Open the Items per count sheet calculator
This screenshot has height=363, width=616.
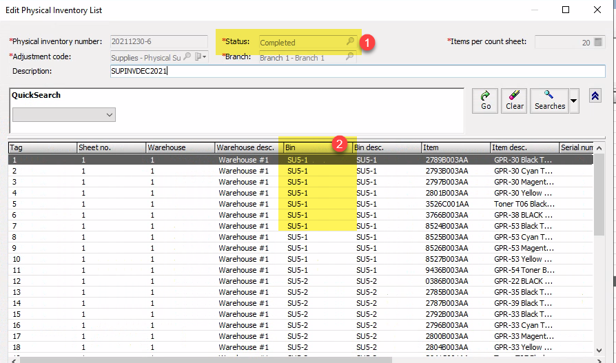click(598, 42)
